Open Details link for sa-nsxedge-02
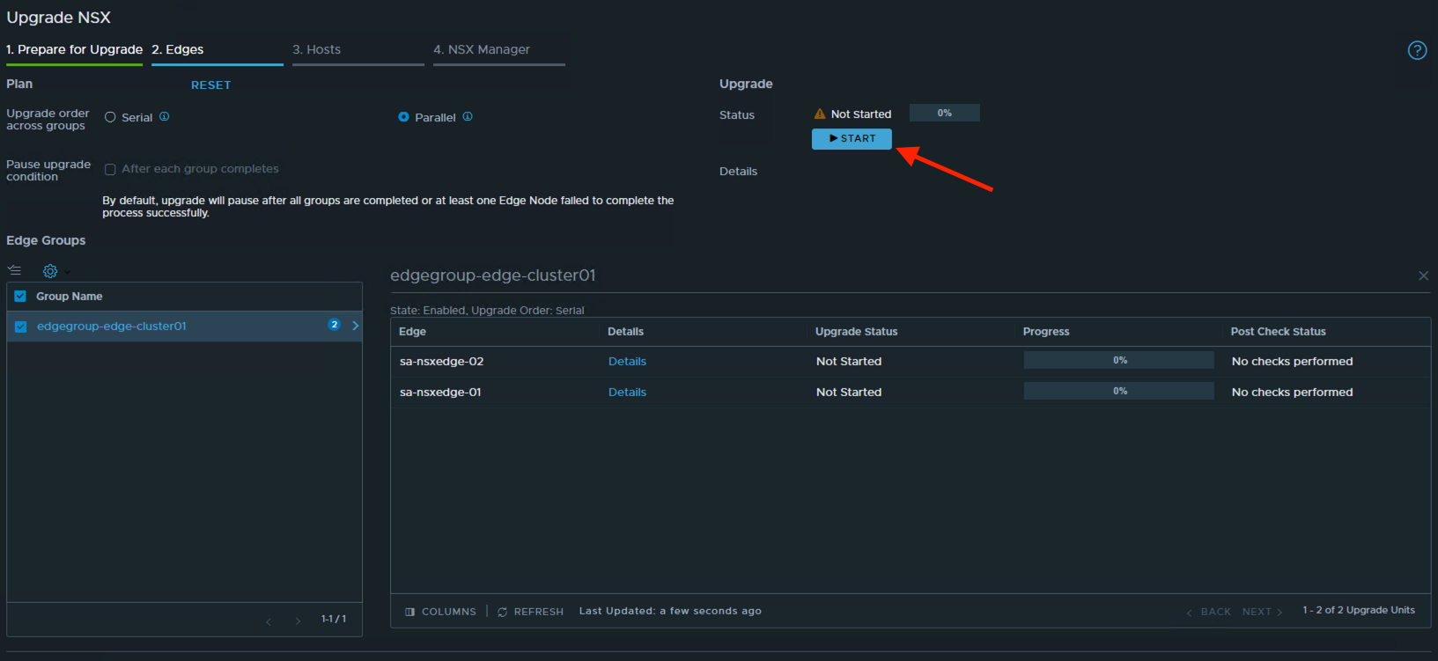1438x661 pixels. [x=627, y=362]
